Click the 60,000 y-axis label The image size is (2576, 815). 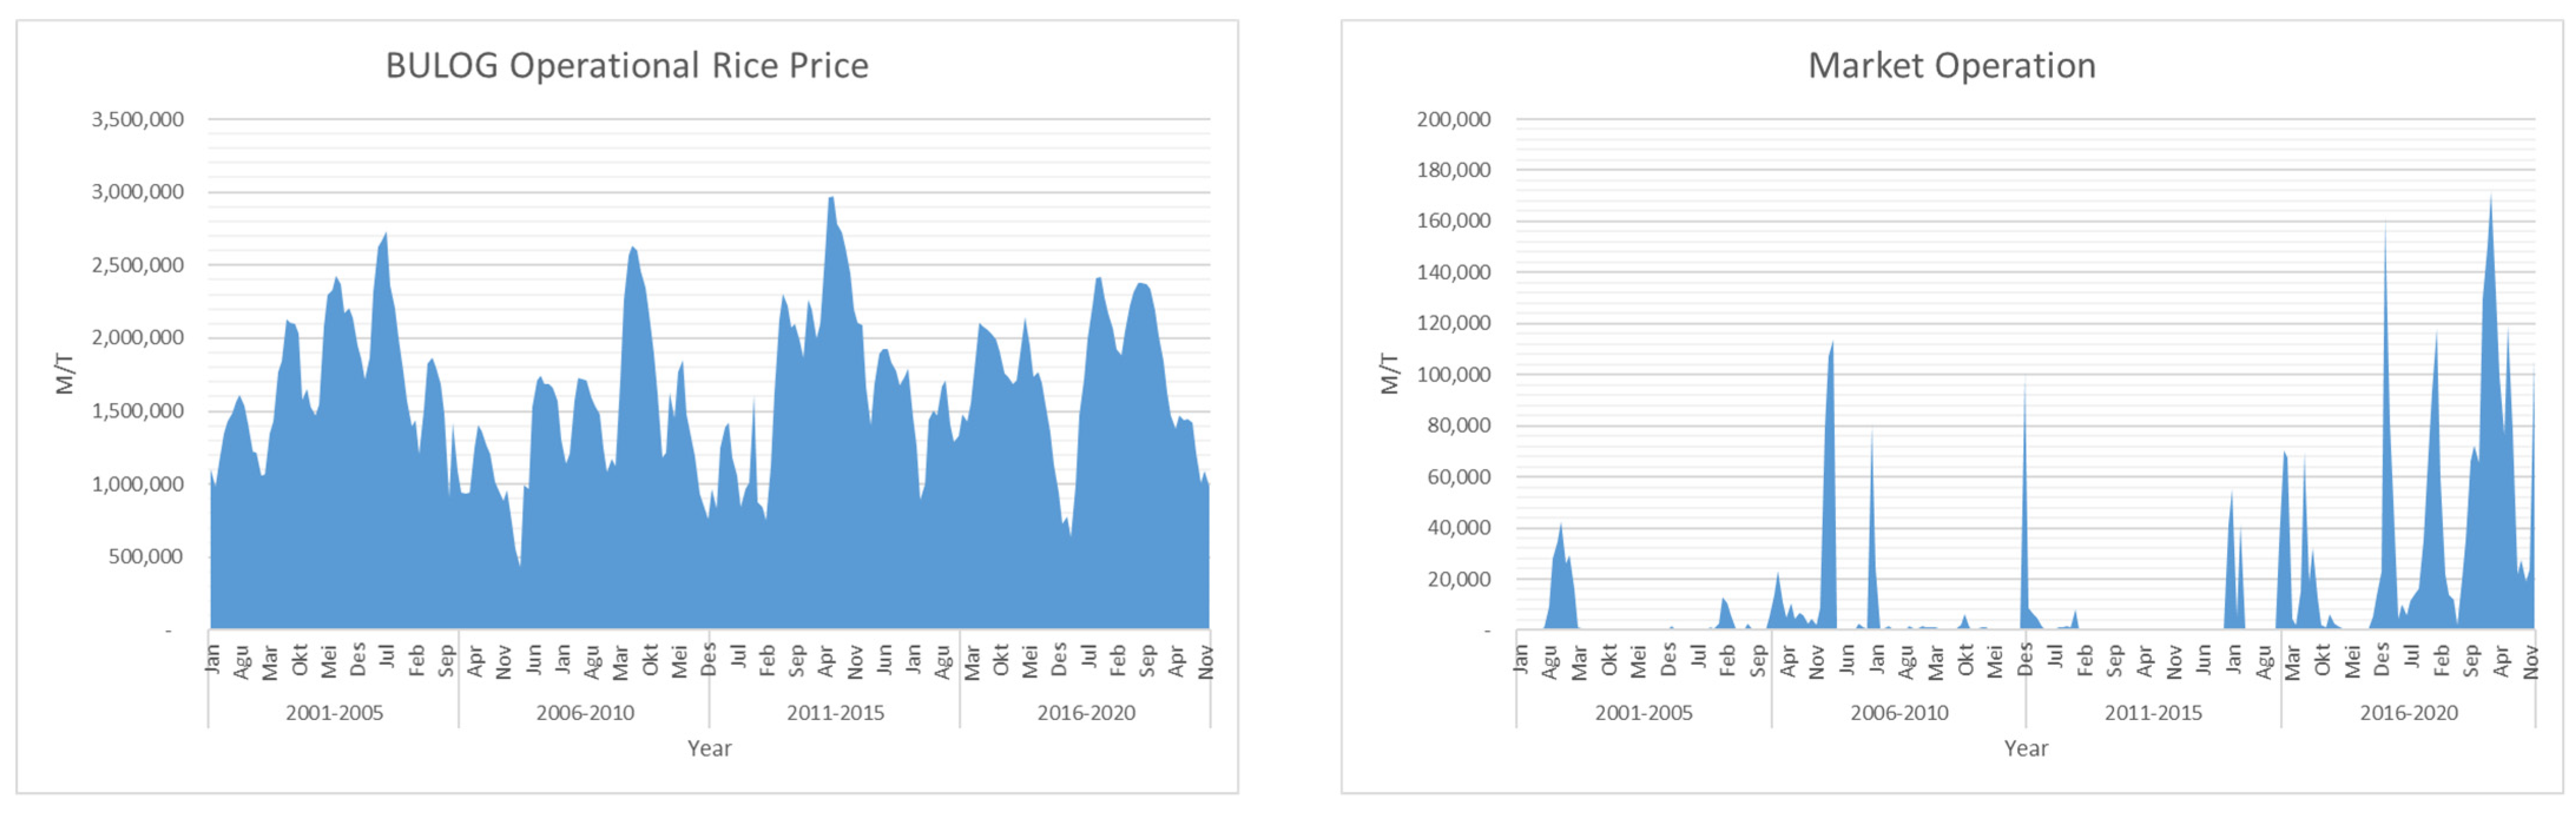(1459, 476)
